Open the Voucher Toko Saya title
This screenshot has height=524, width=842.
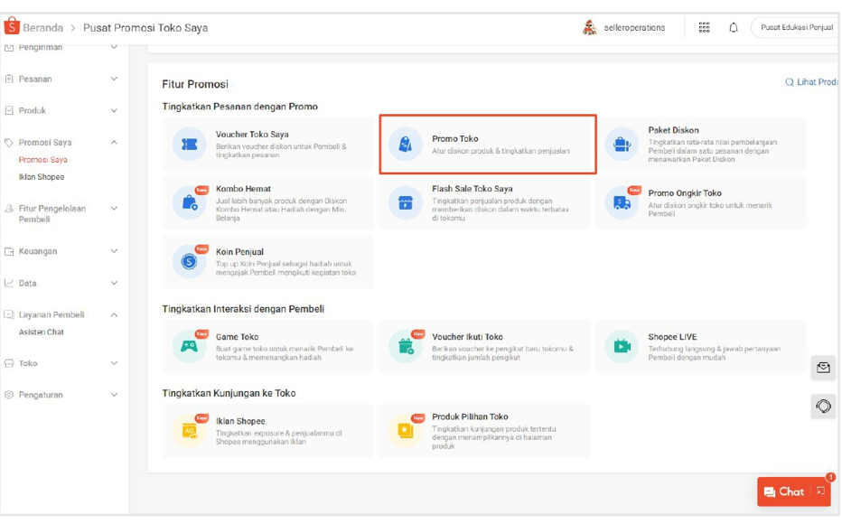[252, 135]
